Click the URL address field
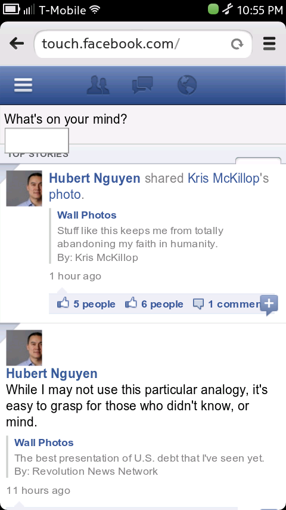The image size is (286, 510). click(143, 44)
